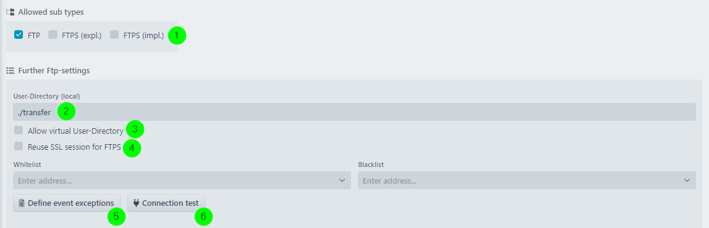This screenshot has width=709, height=228.
Task: Enable Reuse SSL session for FTPS
Action: coord(19,147)
